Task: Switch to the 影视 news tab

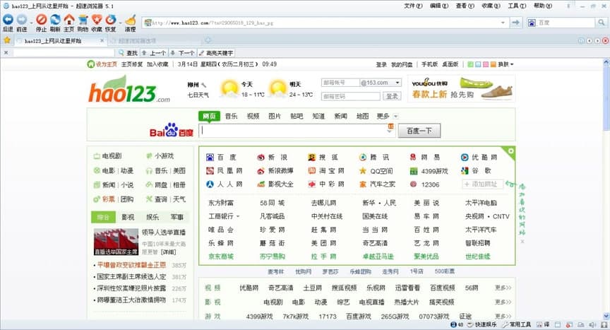Action: 128,217
